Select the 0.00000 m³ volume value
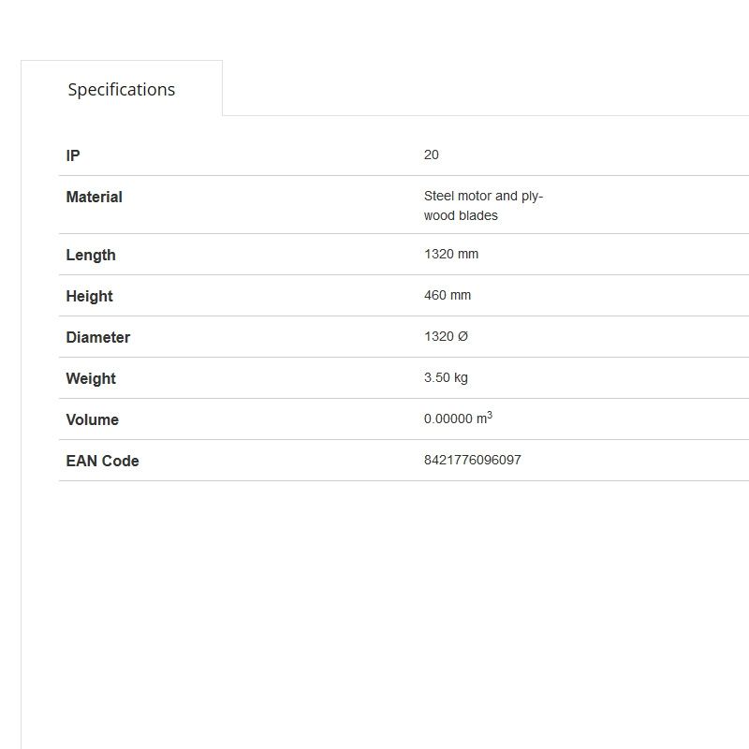Image resolution: width=749 pixels, height=749 pixels. (x=457, y=419)
